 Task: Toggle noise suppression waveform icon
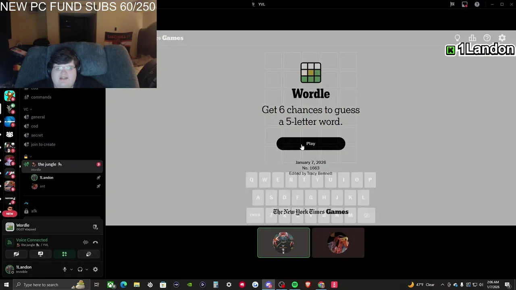85,242
